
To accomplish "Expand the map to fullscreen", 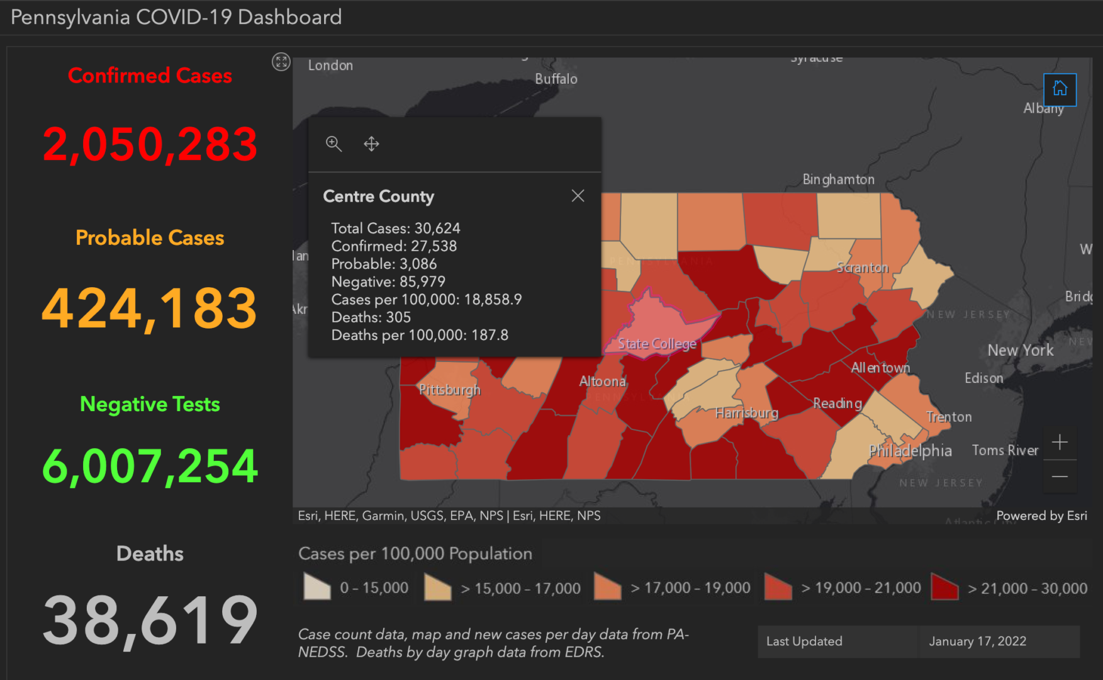I will 281,63.
